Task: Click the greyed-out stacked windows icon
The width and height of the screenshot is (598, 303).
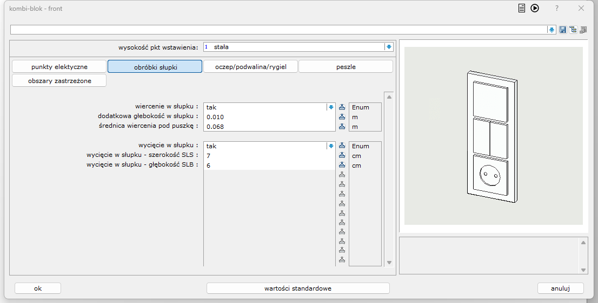Action: click(x=583, y=30)
